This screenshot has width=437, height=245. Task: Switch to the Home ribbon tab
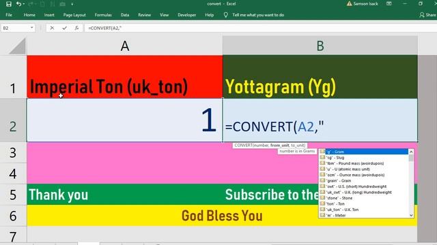[x=29, y=15]
